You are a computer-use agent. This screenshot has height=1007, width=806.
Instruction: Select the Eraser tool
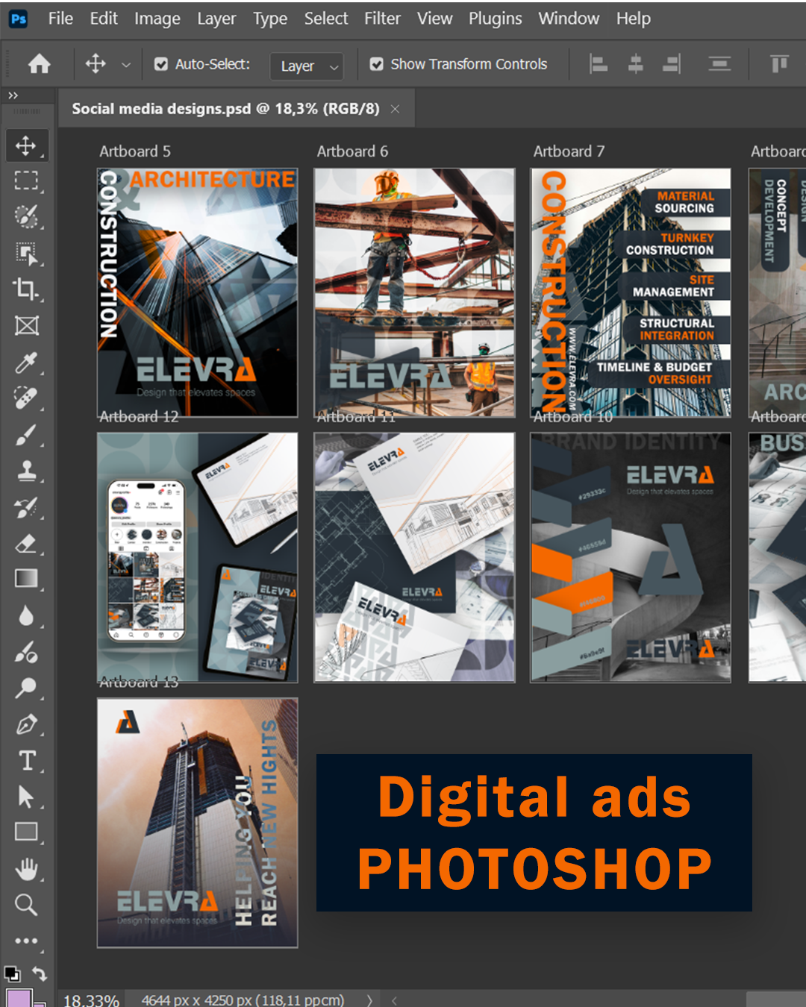(x=27, y=543)
